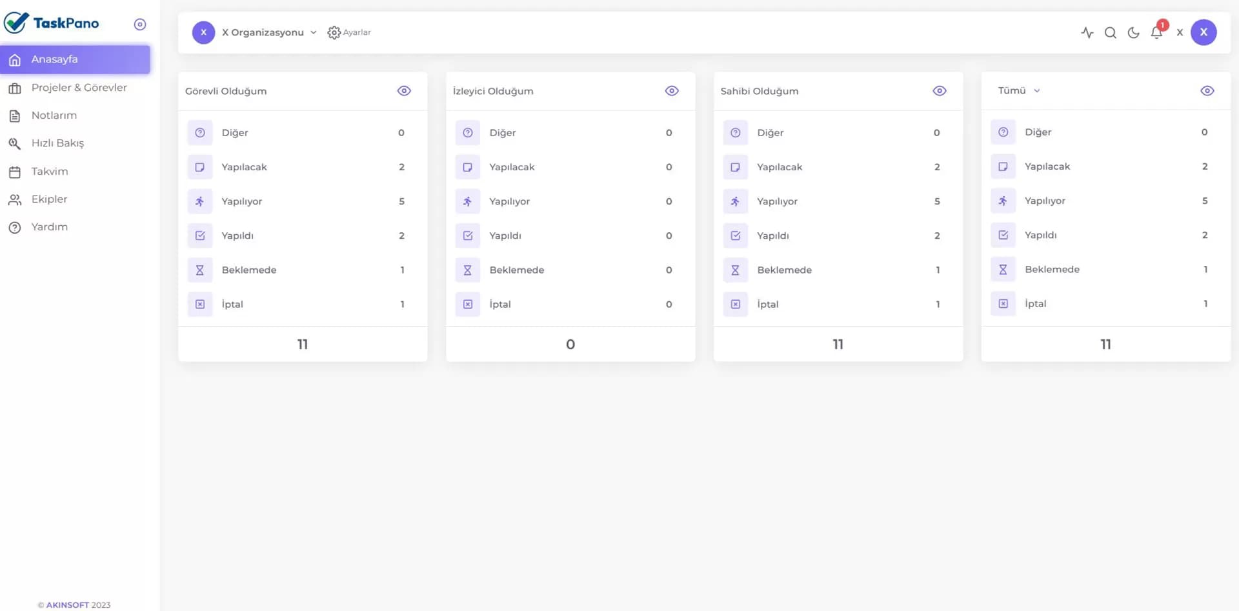Screen dimensions: 1239x611
Task: Expand X Organizasyonu dropdown
Action: click(x=269, y=32)
